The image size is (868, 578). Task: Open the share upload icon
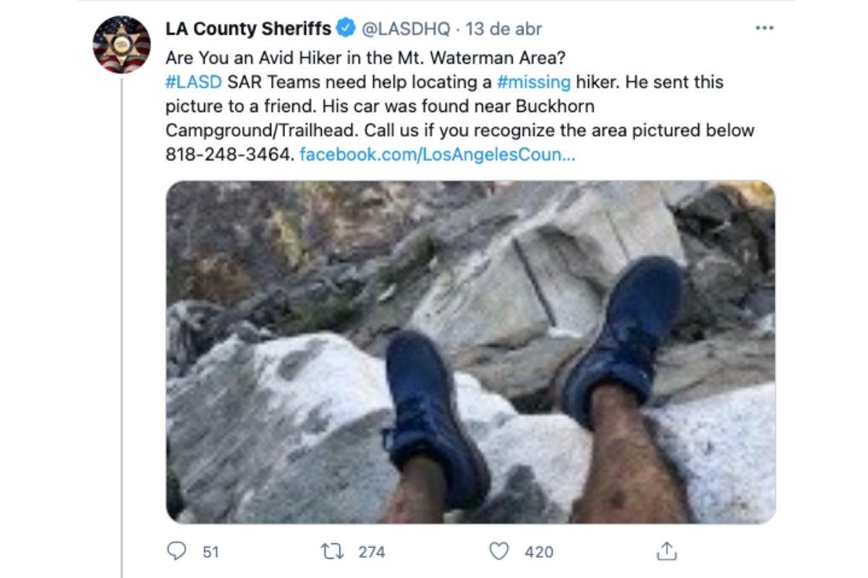tap(666, 551)
